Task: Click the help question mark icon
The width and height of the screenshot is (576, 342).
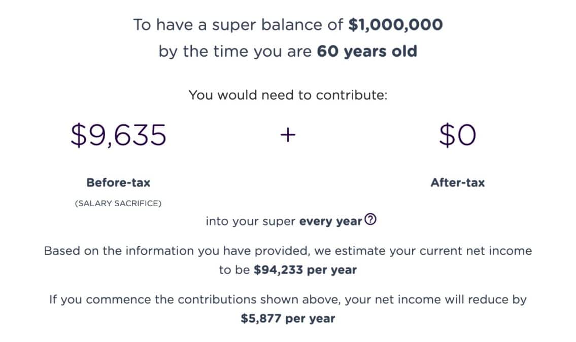Action: tap(371, 220)
